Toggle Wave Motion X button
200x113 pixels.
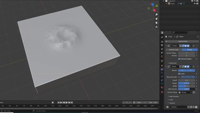182,70
